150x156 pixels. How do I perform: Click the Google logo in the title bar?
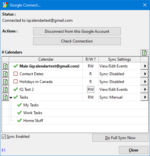pos(6,5)
